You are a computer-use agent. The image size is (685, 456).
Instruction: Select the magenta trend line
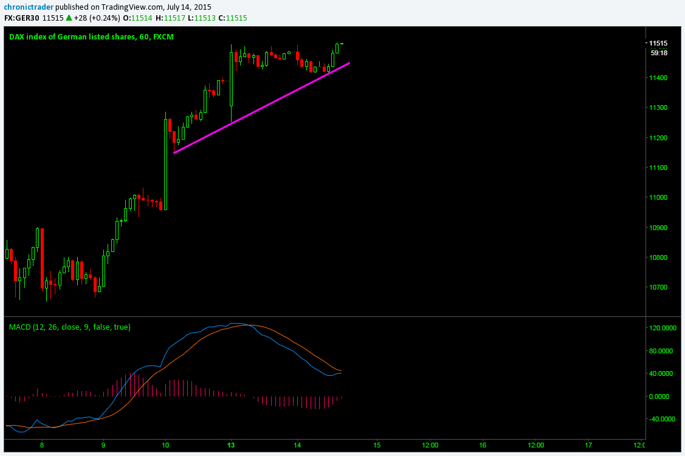click(x=261, y=108)
